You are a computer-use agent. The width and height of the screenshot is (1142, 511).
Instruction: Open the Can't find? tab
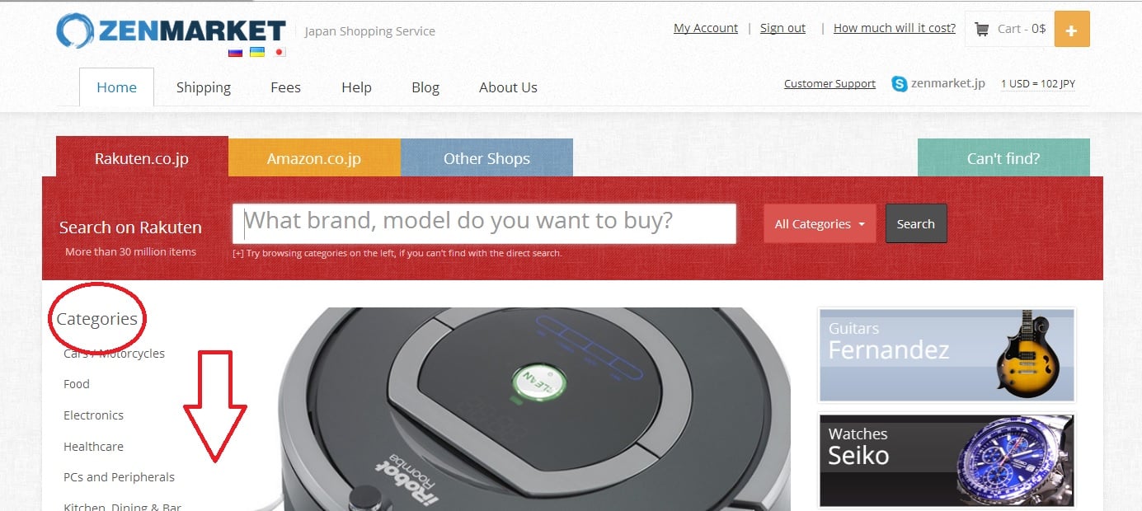tap(1003, 158)
